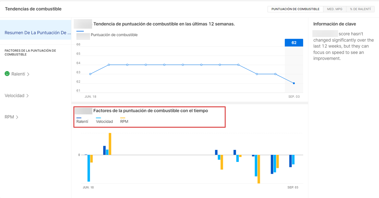Screen dimensions: 379x198
Task: Click the green smiley icon next to Ralentí
Action: pyautogui.click(x=7, y=74)
